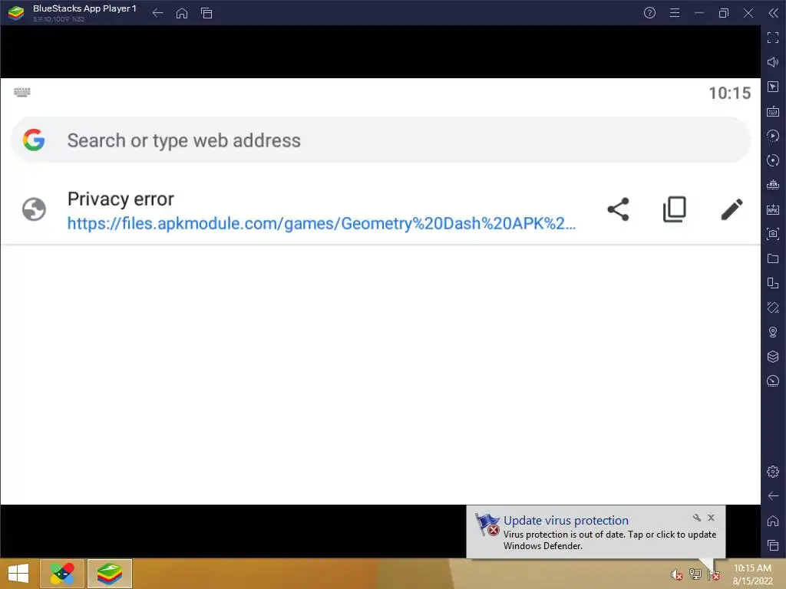
Task: Minimize the BlueStacks window
Action: click(698, 13)
